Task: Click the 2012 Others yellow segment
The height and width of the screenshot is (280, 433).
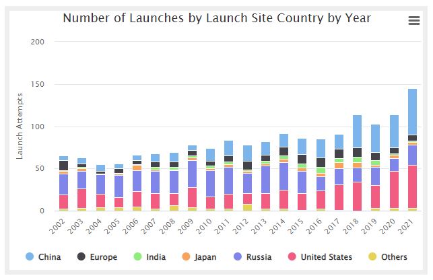Action: (247, 207)
